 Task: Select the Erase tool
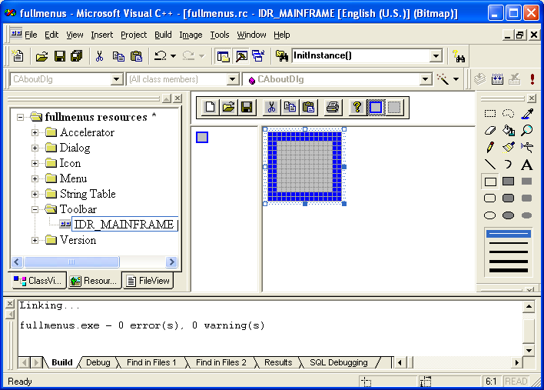pyautogui.click(x=490, y=130)
